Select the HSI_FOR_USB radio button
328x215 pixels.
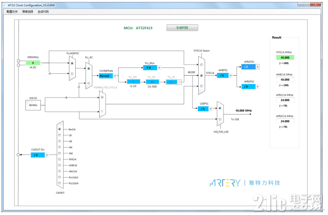220,119
